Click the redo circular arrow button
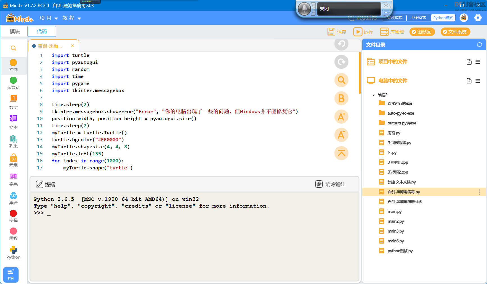 (341, 62)
